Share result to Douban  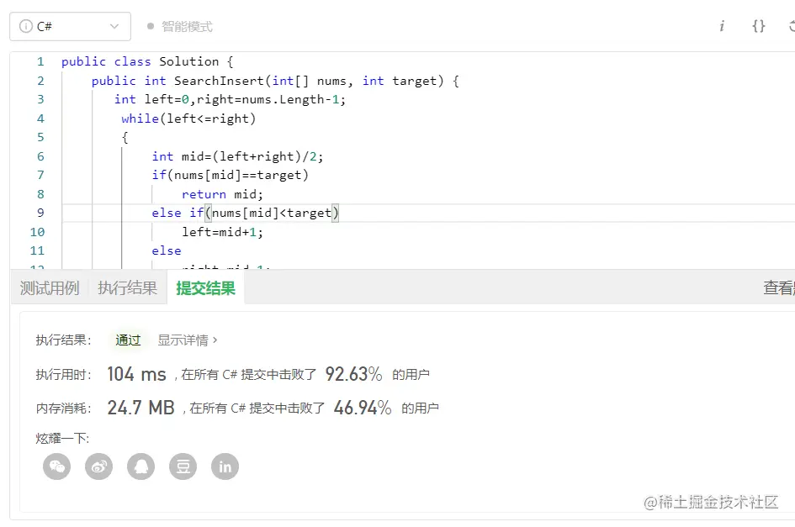pyautogui.click(x=183, y=466)
